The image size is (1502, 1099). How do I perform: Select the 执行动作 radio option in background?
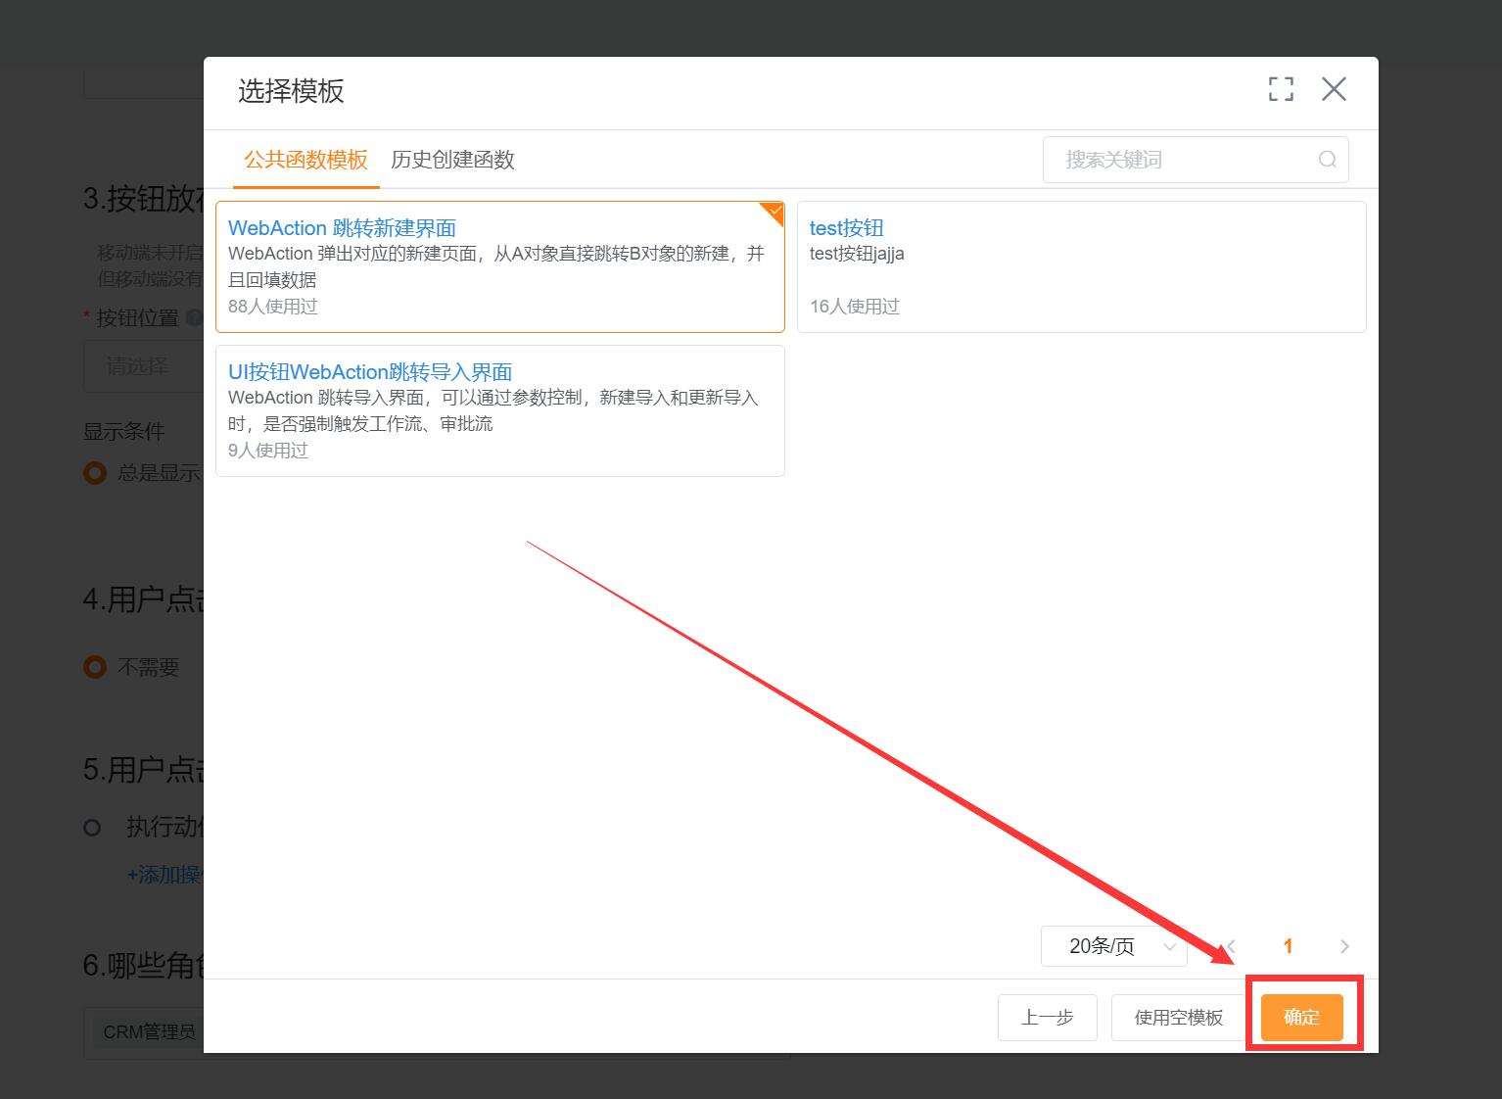tap(92, 828)
